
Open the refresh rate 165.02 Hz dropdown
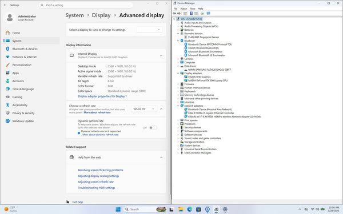(x=143, y=109)
